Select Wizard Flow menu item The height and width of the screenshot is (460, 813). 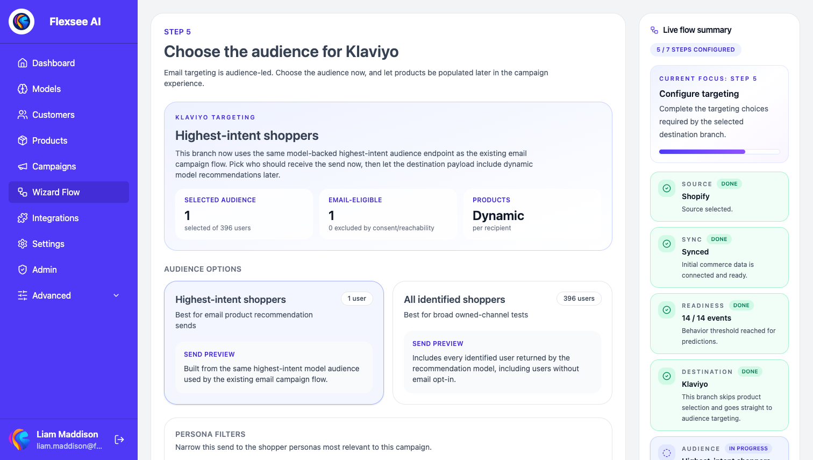click(69, 192)
